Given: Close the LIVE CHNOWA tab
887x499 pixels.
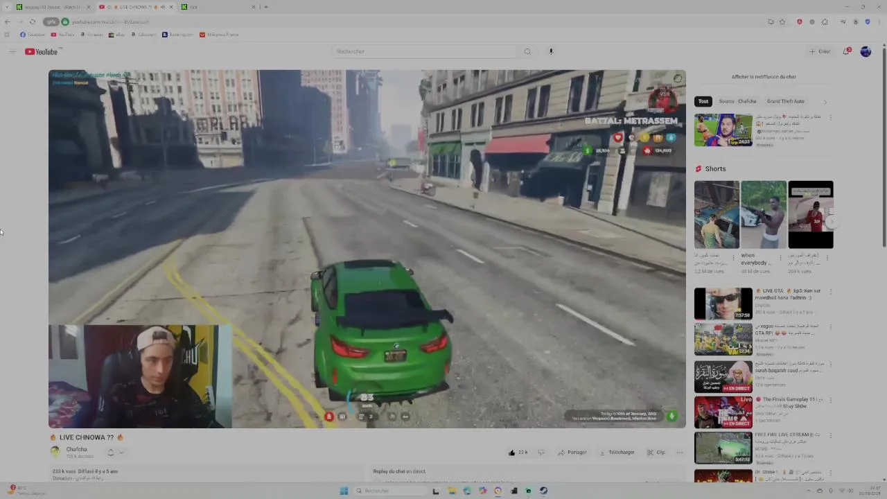Looking at the screenshot, I should [171, 7].
